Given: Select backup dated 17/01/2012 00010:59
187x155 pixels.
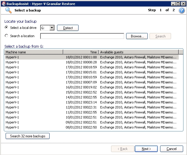Looking at the screenshot, I should [92, 77].
